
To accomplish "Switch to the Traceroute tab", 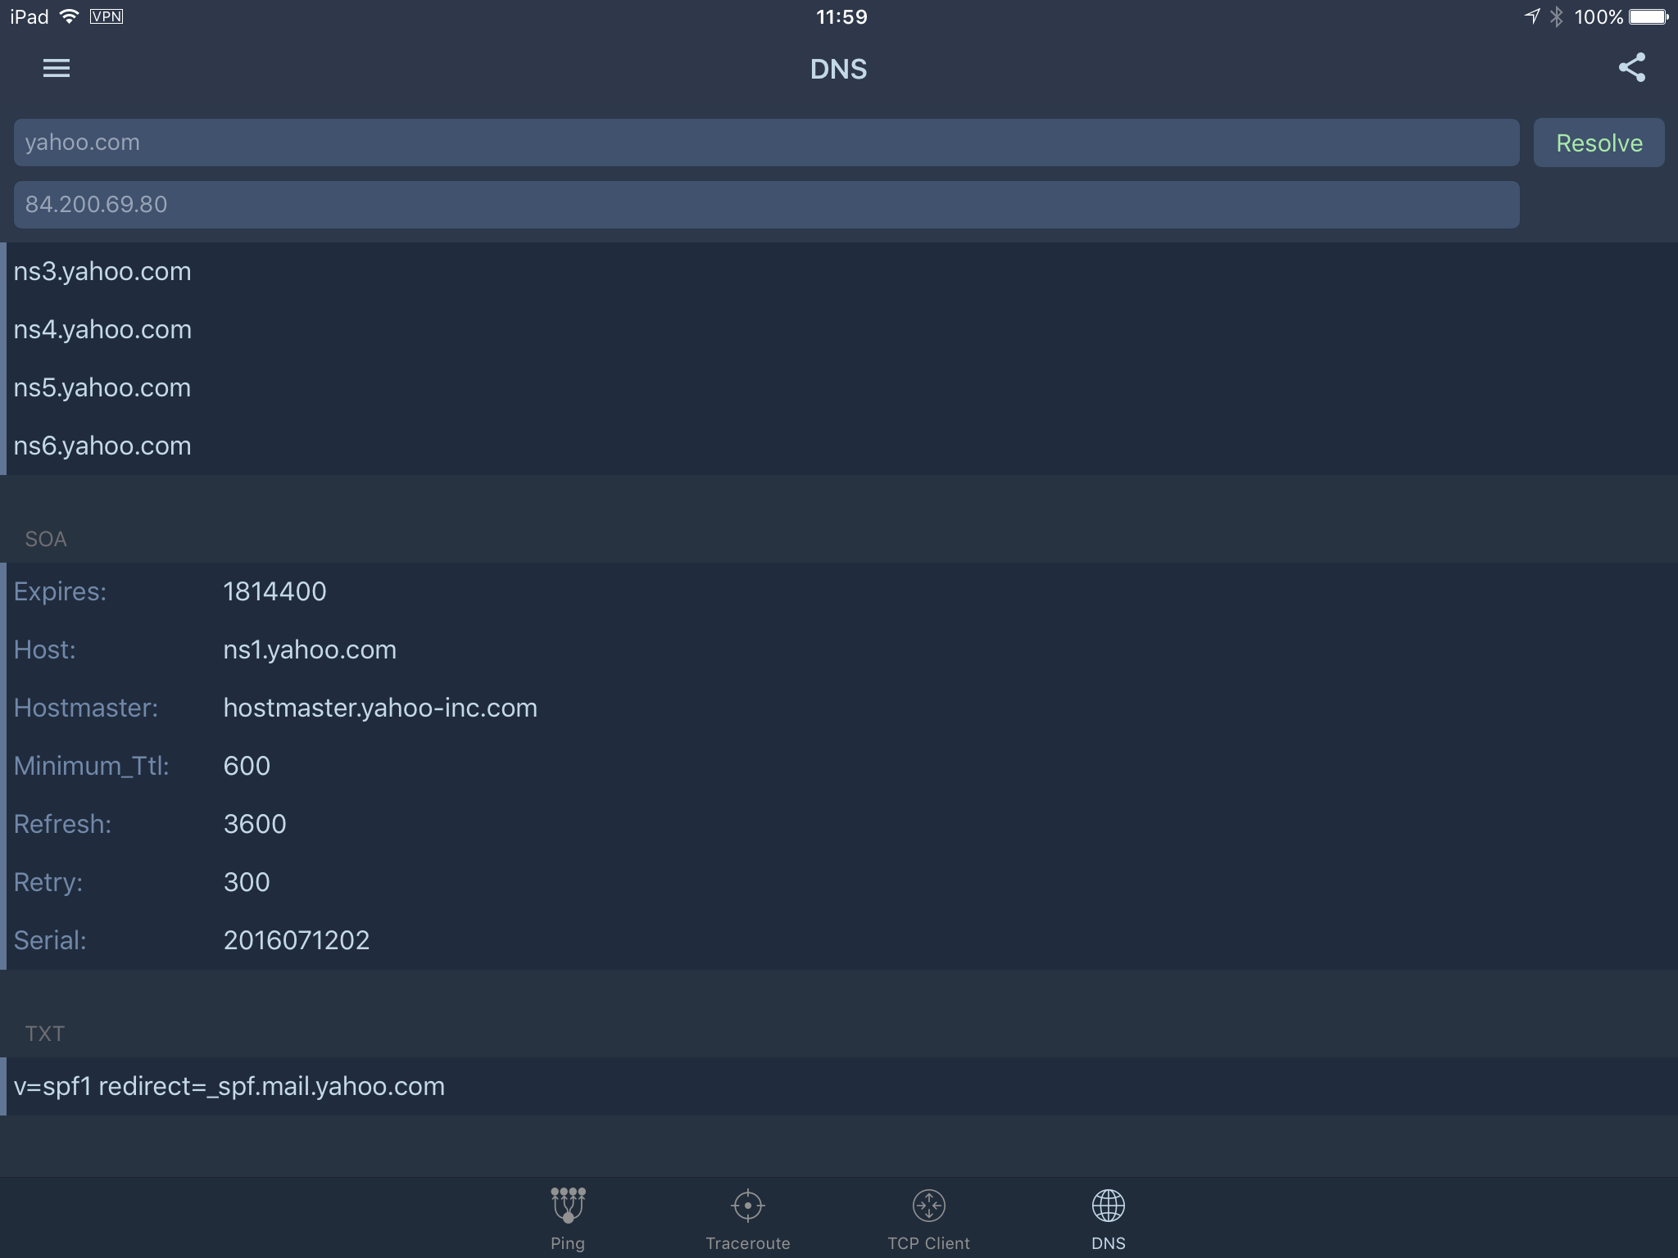I will pyautogui.click(x=748, y=1219).
